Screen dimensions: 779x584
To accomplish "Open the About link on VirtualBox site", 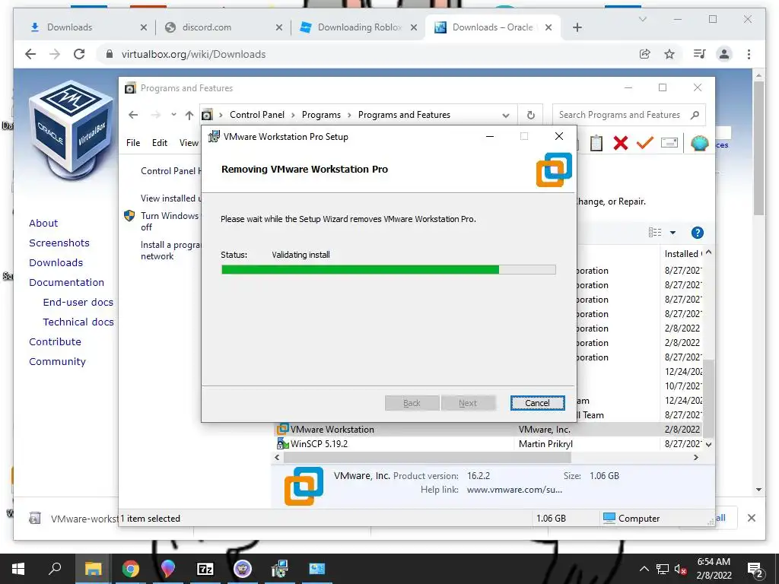I will click(43, 223).
